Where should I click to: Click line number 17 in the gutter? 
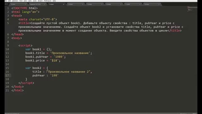[x=7, y=75]
